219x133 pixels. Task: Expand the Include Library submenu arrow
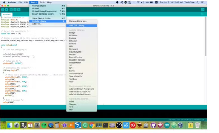pyautogui.click(x=64, y=21)
